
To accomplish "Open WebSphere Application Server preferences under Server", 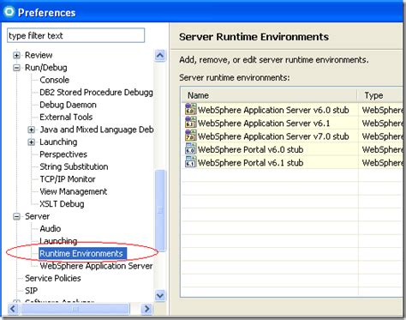I will 96,266.
